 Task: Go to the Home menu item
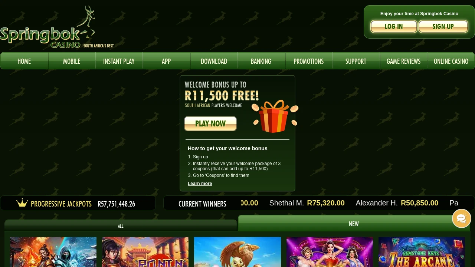pyautogui.click(x=24, y=61)
